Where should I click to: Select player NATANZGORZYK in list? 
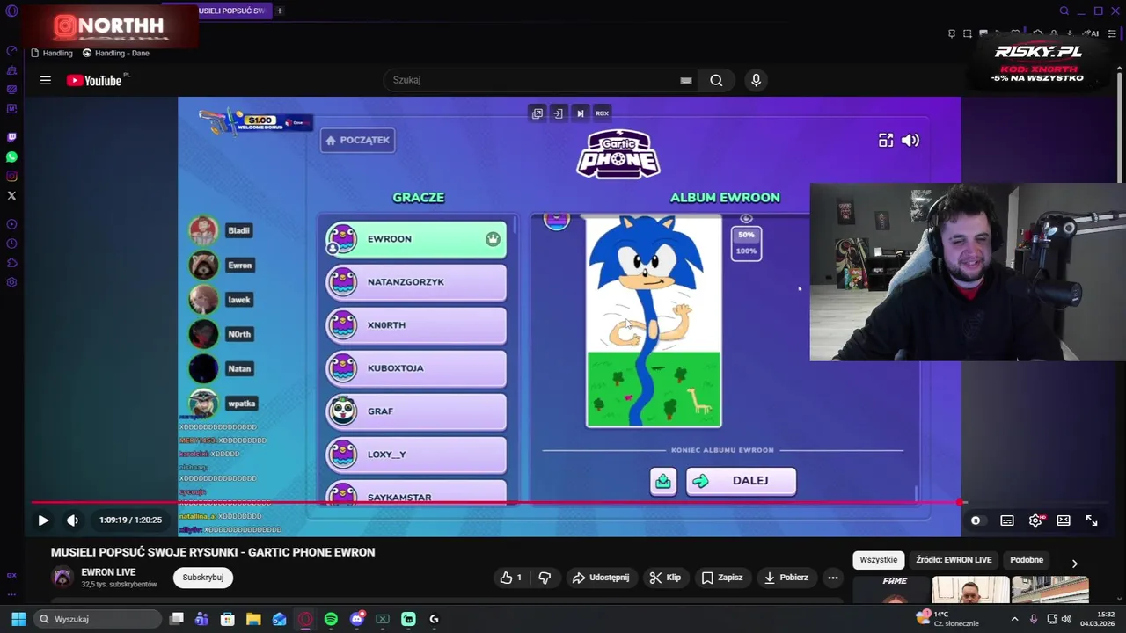416,282
